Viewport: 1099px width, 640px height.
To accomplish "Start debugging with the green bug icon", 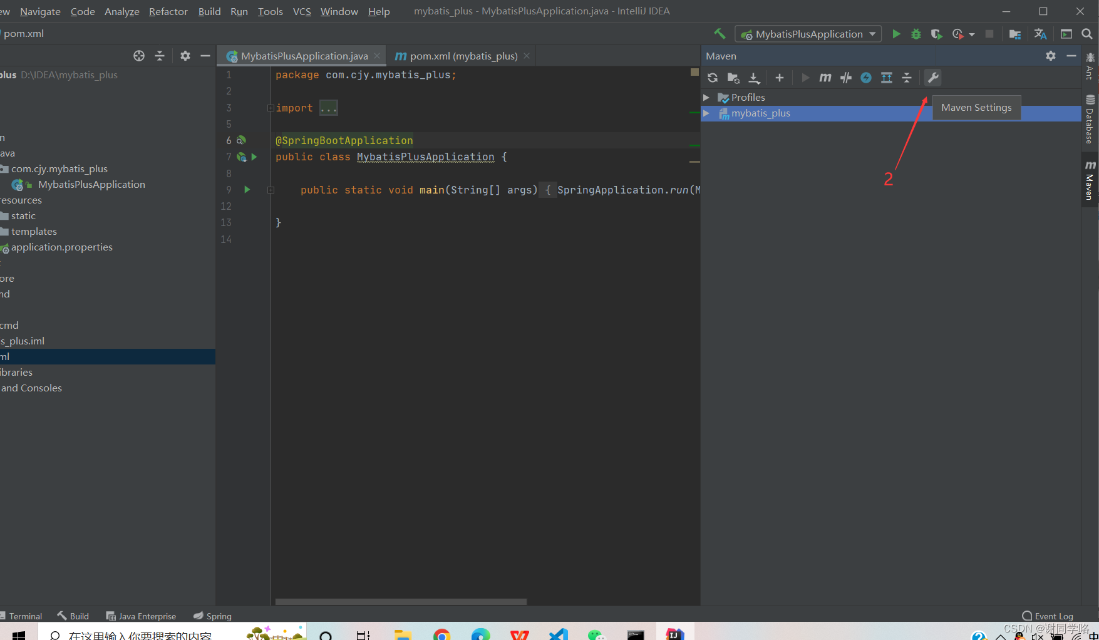I will 916,34.
